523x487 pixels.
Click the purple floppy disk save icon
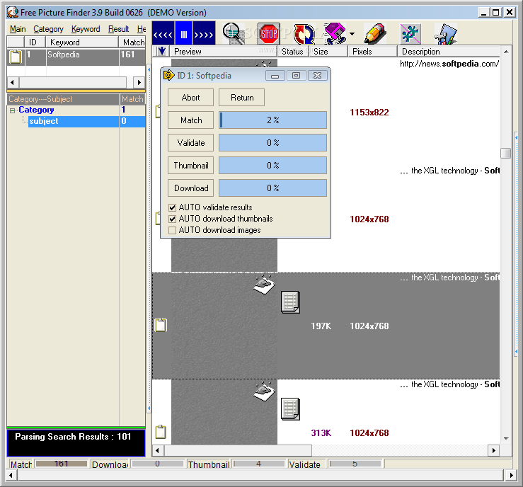point(335,33)
